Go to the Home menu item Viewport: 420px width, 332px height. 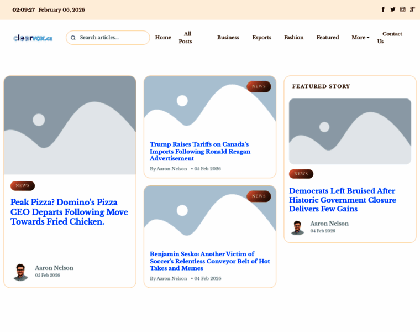(163, 38)
